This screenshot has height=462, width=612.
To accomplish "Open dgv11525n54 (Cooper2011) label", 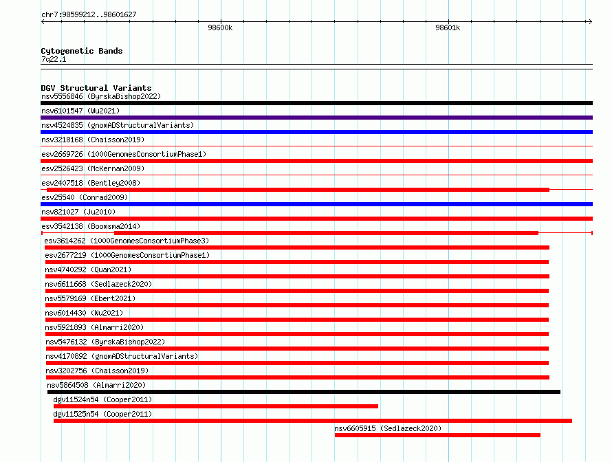I will [102, 414].
